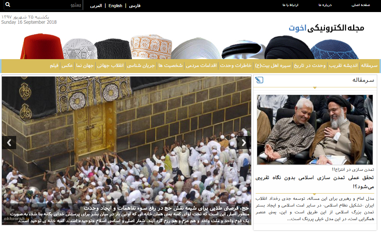Image resolution: width=381 pixels, height=232 pixels.
Task: Open صفحه اصلی home page link
Action: click(x=361, y=5)
